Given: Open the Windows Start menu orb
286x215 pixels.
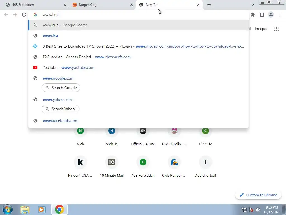Looking at the screenshot, I should point(8,209).
